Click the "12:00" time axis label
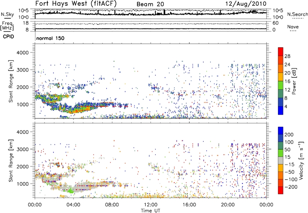 coord(151,205)
